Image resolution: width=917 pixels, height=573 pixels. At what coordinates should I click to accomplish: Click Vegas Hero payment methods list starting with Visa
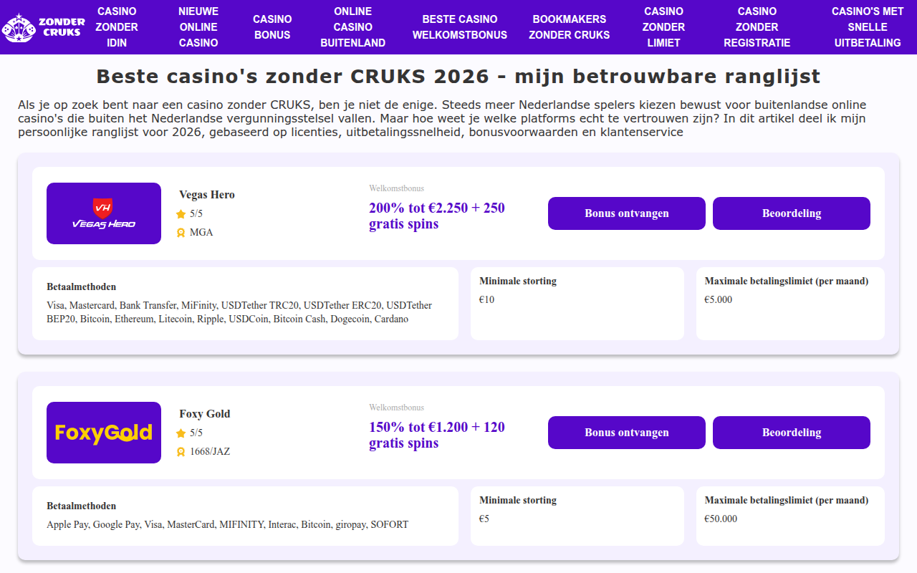(x=239, y=312)
